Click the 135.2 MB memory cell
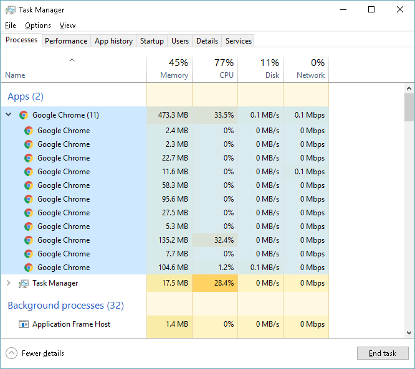415x369 pixels. coord(169,240)
